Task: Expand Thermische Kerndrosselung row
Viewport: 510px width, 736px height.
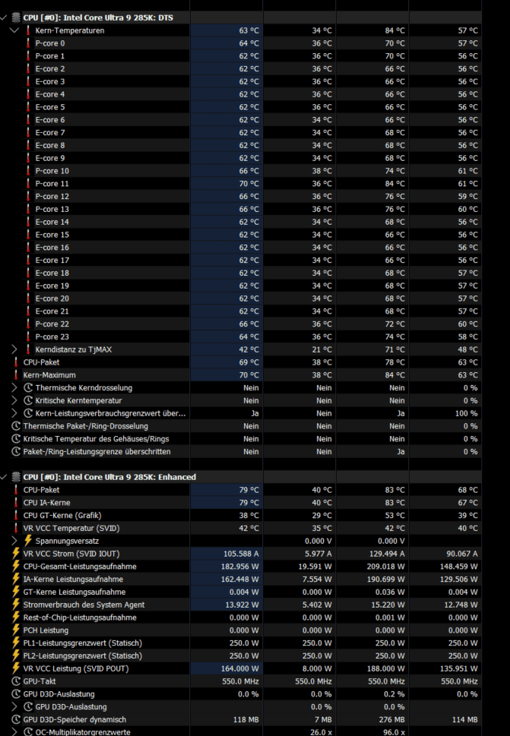Action: [x=14, y=387]
